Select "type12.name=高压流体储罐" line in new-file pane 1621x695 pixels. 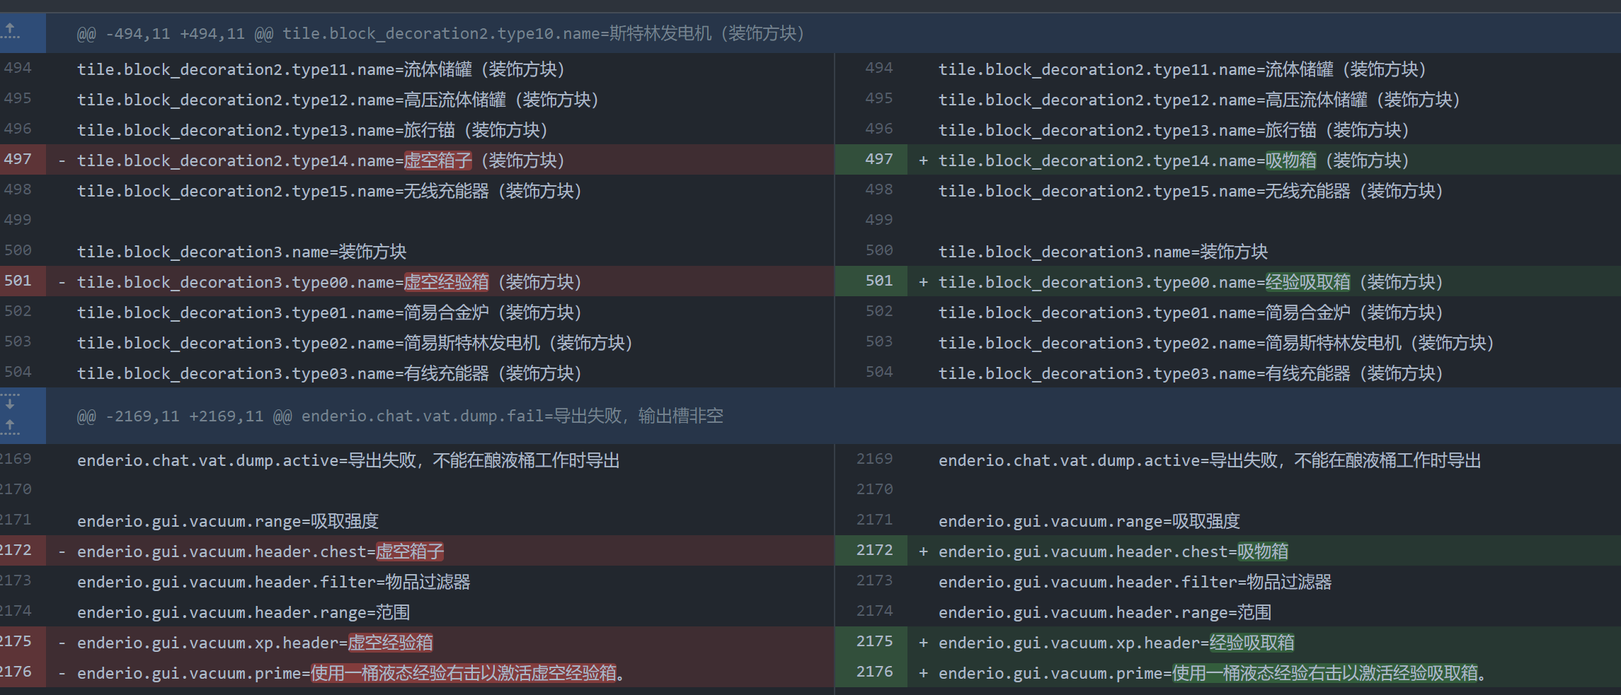click(1199, 100)
